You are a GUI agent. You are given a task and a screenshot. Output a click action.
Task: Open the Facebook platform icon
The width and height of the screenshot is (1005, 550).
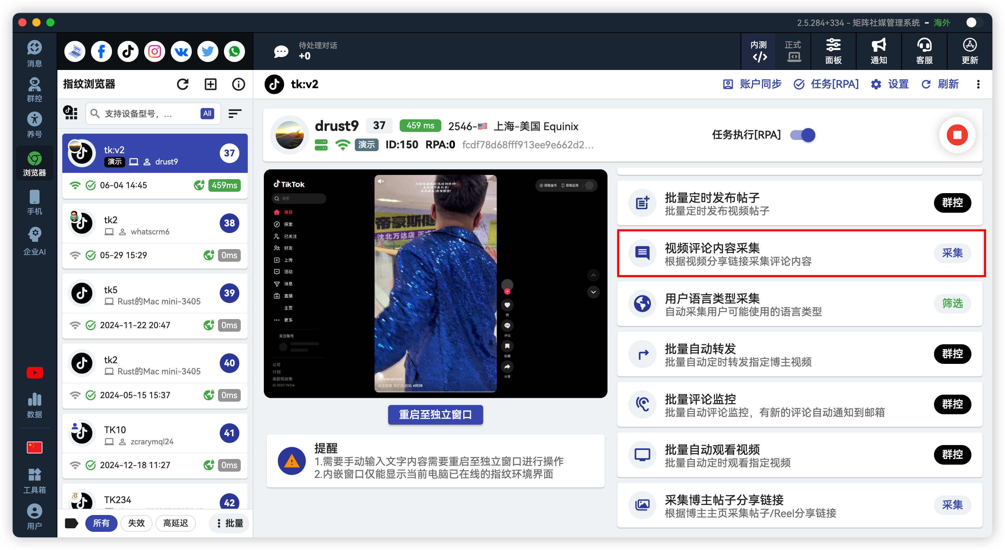pyautogui.click(x=101, y=51)
